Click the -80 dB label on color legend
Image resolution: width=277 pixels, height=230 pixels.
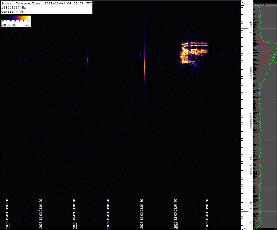point(6,25)
